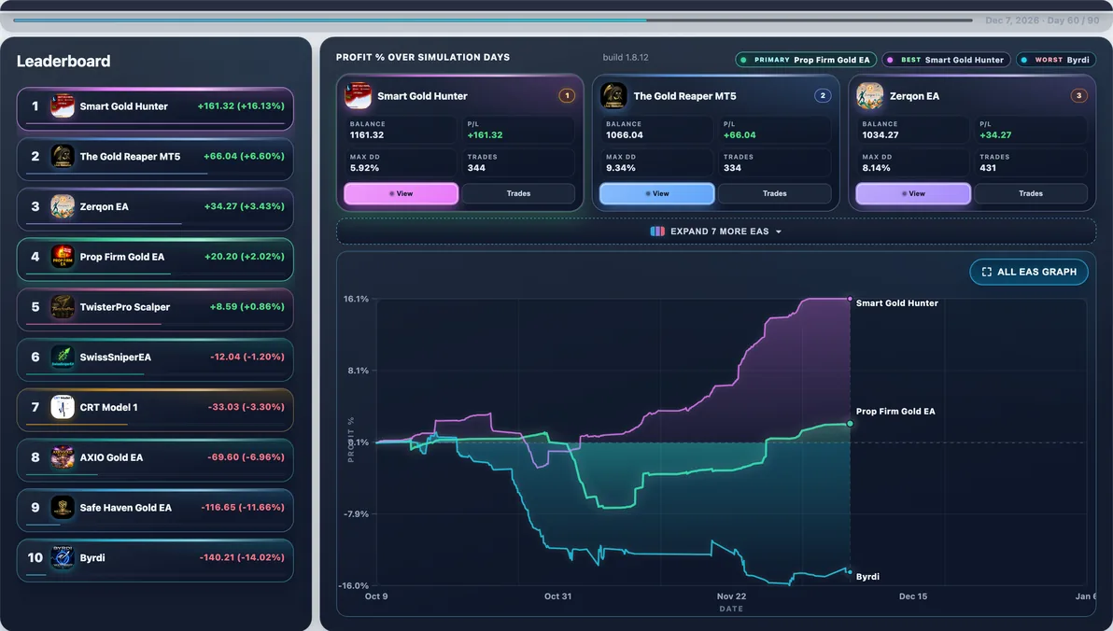Viewport: 1113px width, 631px height.
Task: Open Trades for The Gold Reaper MT5
Action: click(774, 194)
